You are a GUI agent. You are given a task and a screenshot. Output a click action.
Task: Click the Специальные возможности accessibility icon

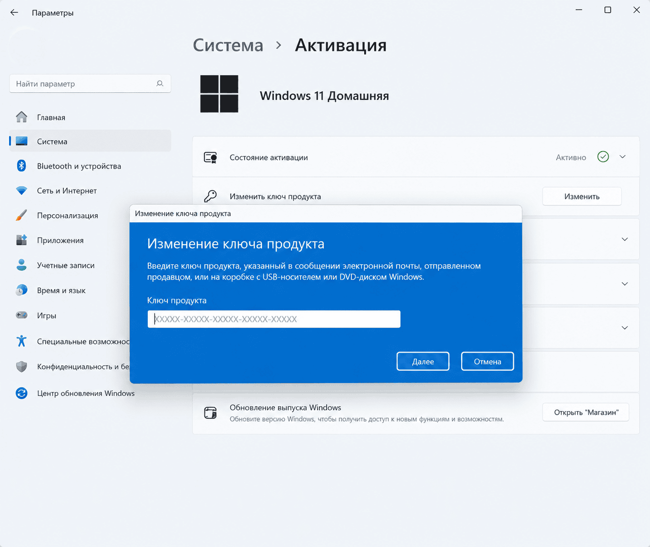pyautogui.click(x=21, y=341)
